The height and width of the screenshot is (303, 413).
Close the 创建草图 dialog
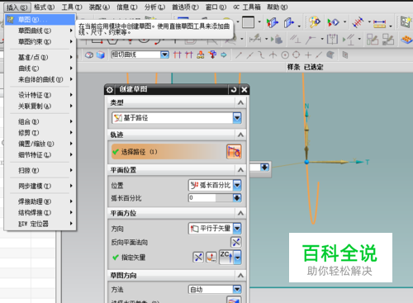click(244, 90)
